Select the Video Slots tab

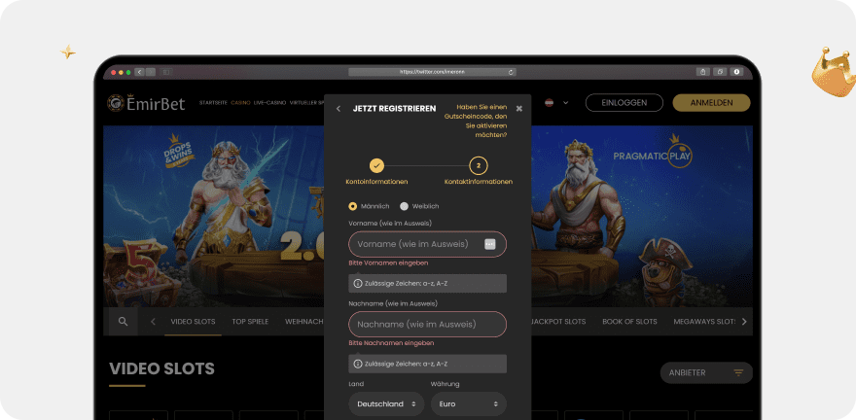193,322
